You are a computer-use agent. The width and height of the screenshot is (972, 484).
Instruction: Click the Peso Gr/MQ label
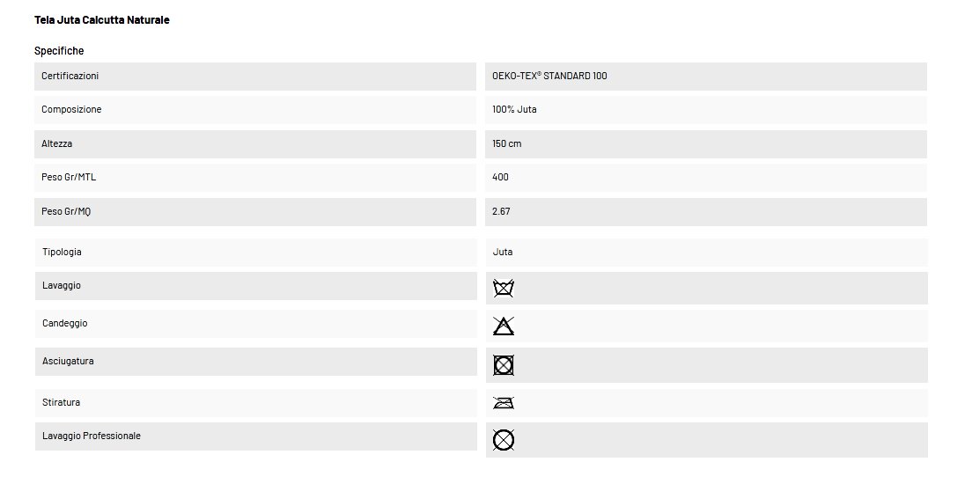66,211
